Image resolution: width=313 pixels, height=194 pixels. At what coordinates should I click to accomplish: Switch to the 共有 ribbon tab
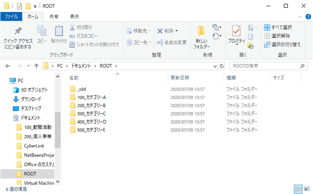click(x=54, y=16)
